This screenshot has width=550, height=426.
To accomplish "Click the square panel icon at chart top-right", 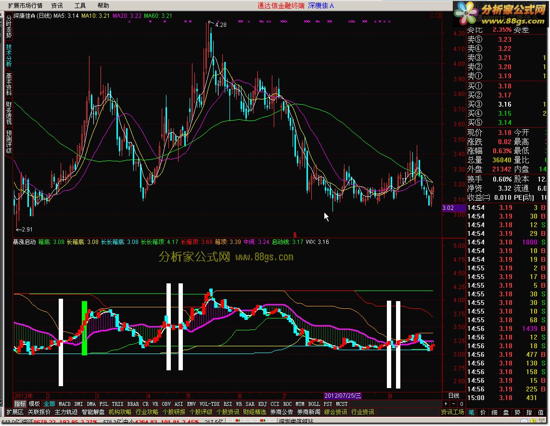I will click(438, 15).
